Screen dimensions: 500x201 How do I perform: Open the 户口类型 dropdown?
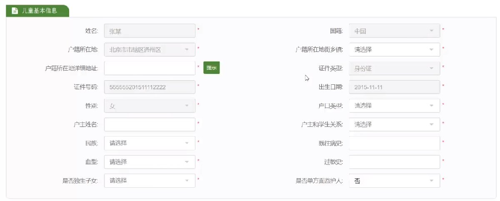click(x=394, y=106)
